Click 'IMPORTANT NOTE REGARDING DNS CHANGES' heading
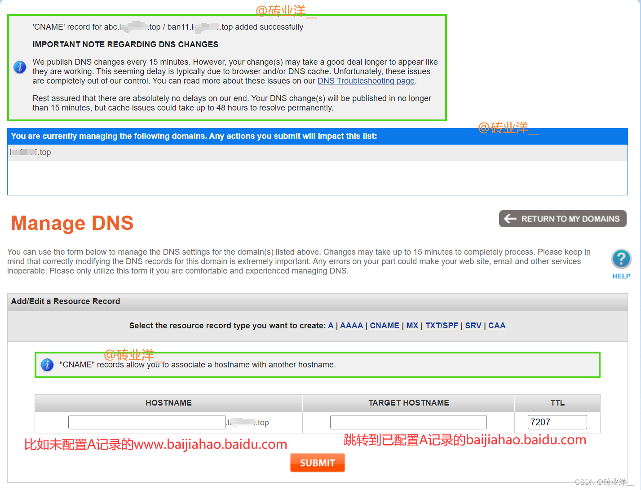Viewport: 641px width, 490px height. click(125, 44)
